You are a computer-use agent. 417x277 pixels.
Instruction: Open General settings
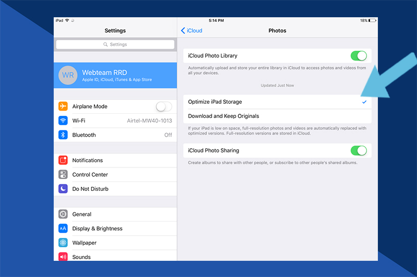click(115, 214)
